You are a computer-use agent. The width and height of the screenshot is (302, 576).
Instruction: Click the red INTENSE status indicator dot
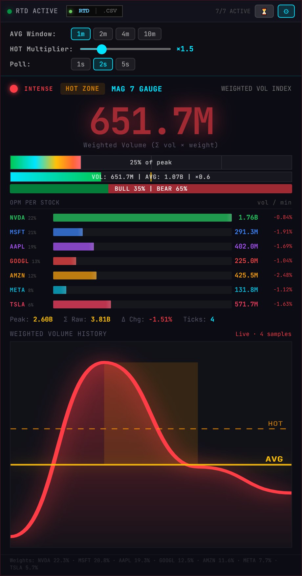coord(14,89)
